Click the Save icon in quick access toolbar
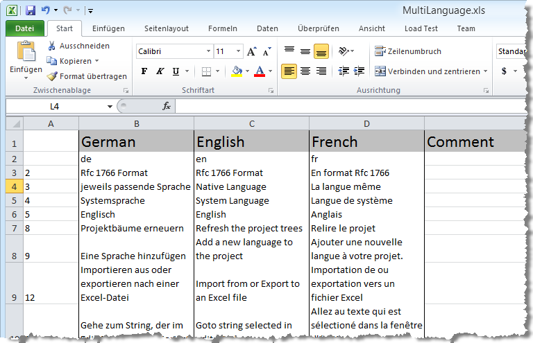The width and height of the screenshot is (533, 343). tap(30, 10)
